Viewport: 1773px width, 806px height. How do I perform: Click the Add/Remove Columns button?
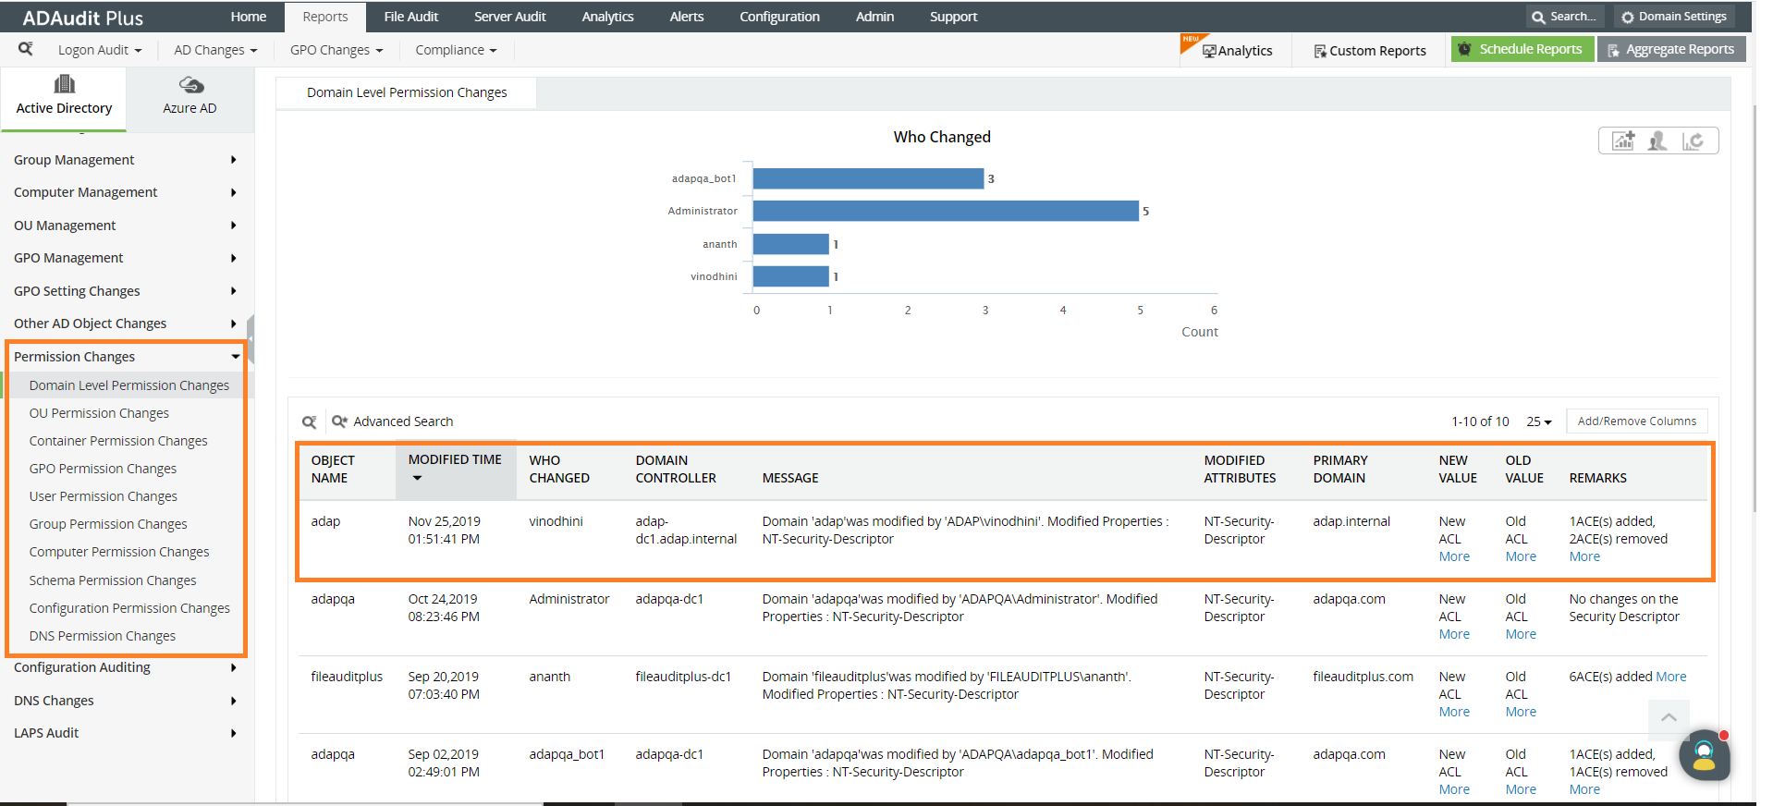click(1637, 421)
